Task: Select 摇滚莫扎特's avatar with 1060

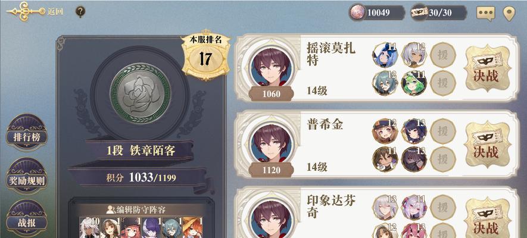Action: [x=271, y=70]
